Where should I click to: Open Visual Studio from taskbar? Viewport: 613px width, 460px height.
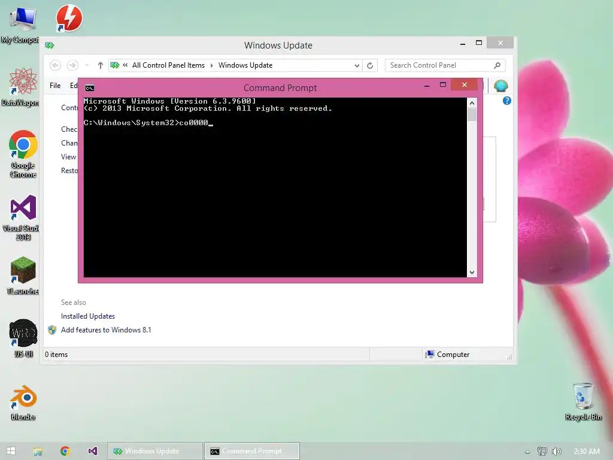coord(92,451)
